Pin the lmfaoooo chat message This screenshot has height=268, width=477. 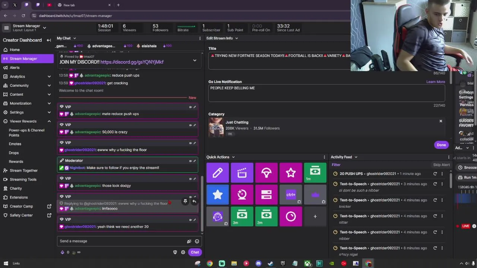(185, 201)
